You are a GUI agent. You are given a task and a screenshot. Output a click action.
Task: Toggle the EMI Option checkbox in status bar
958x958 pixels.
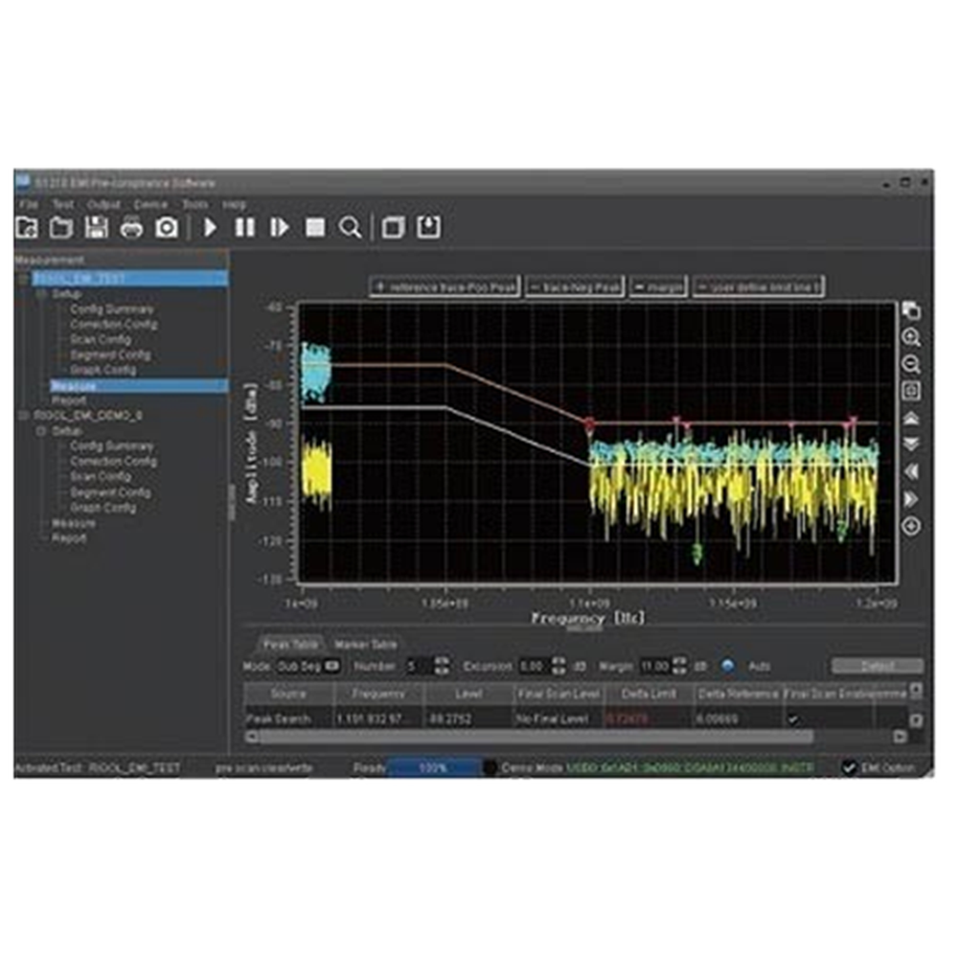tap(849, 768)
